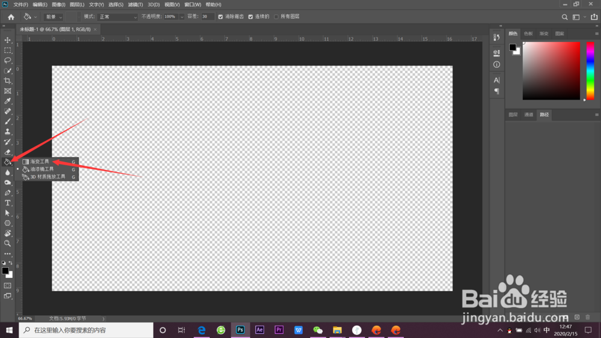Open the Paragraph panel icon

pyautogui.click(x=497, y=91)
